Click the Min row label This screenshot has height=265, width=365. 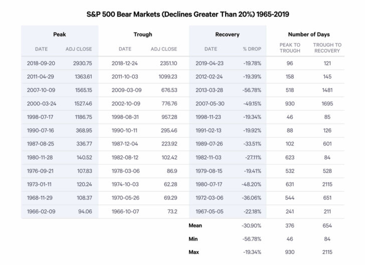coord(194,239)
